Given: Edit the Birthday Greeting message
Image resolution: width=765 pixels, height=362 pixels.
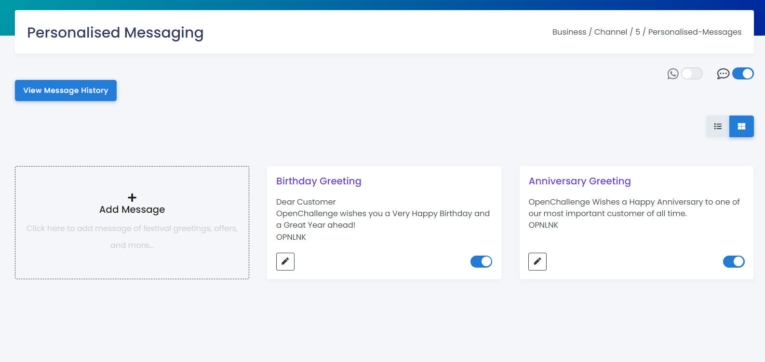Looking at the screenshot, I should [285, 261].
